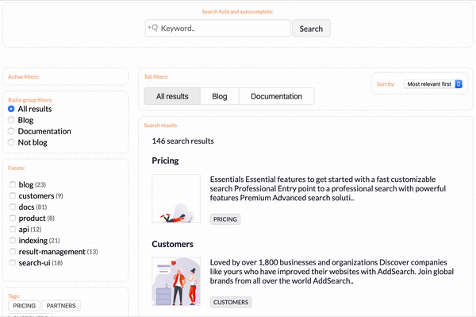Check the docs (81) facet checkbox
Image resolution: width=476 pixels, height=317 pixels.
pyautogui.click(x=13, y=207)
